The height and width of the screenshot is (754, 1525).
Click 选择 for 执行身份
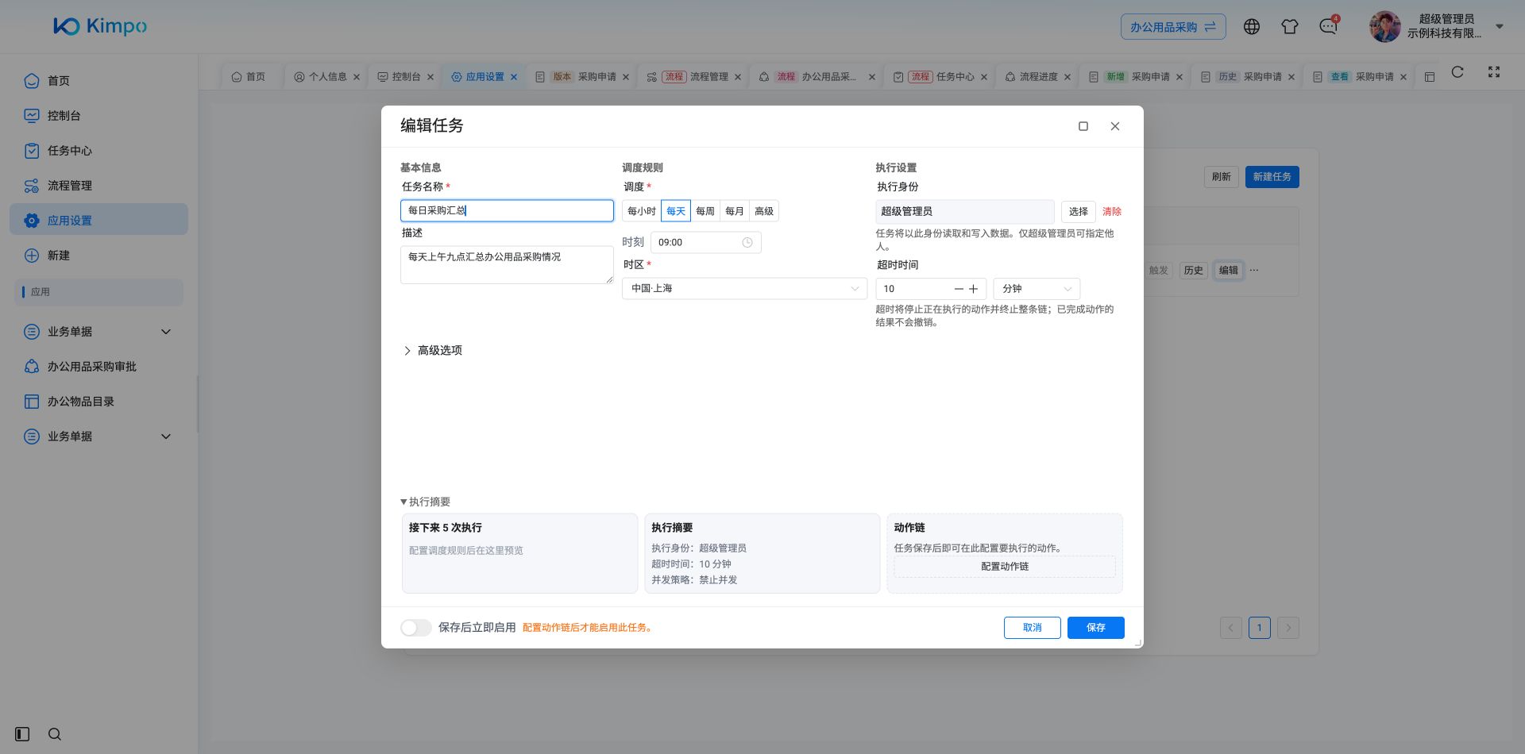pos(1079,212)
